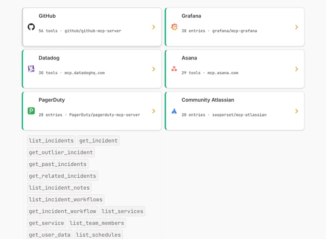
Task: Collapse the PagerDuty card chevron
Action: pos(153,111)
